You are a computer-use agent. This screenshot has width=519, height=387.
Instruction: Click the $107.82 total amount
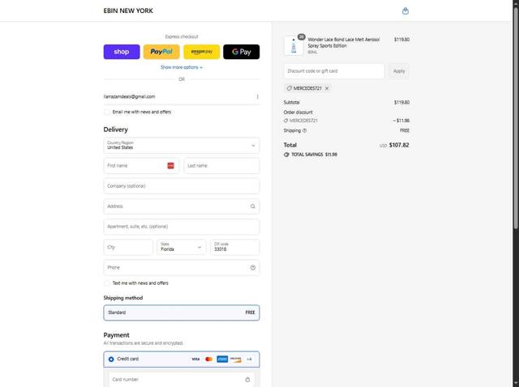tap(399, 145)
